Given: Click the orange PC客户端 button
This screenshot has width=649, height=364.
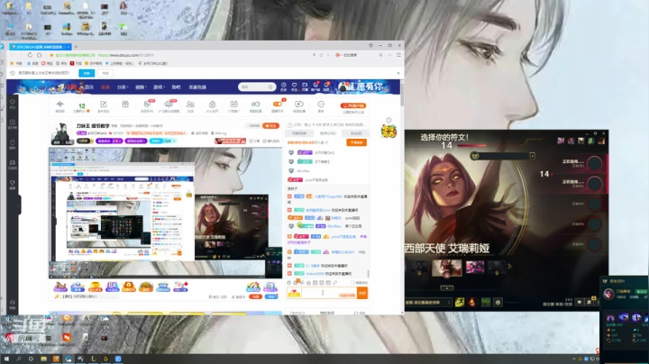Looking at the screenshot, I should click(x=353, y=106).
